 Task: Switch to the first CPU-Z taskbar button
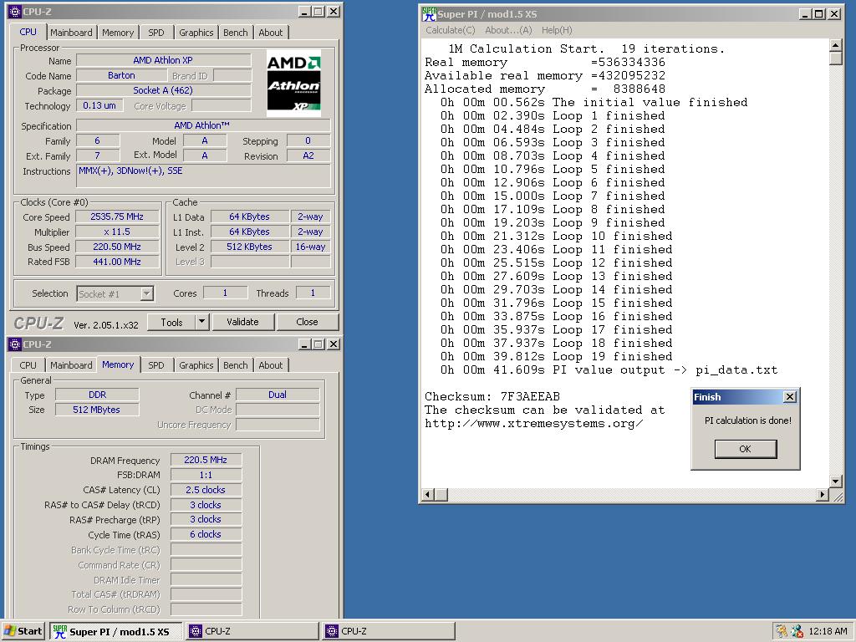coord(252,631)
